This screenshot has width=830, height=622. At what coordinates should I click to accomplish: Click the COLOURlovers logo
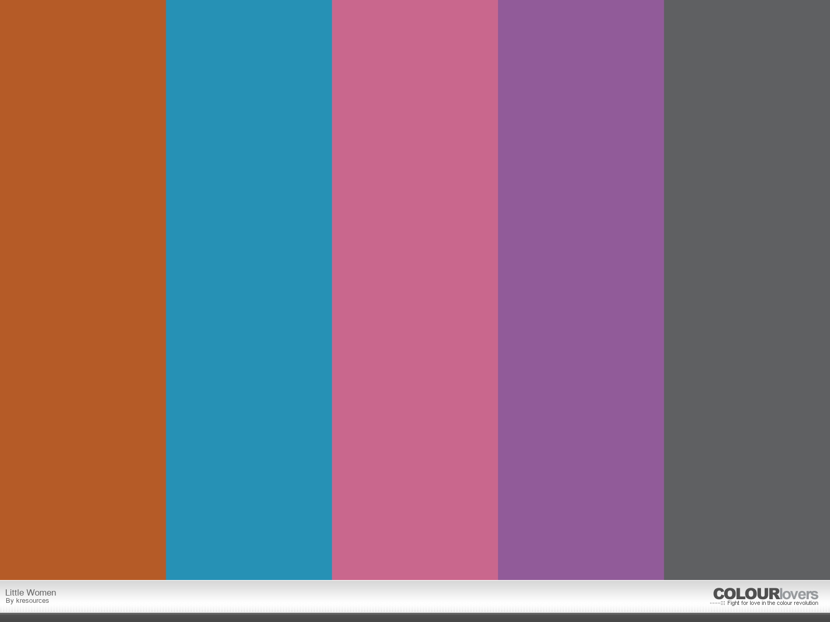tap(766, 594)
